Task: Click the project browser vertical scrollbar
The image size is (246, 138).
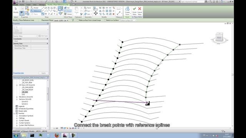Action: tap(48, 94)
